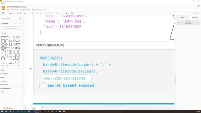Screen dimensions: 201x113
Task: Expand the Advanced shapes section
Action: (x=4, y=74)
